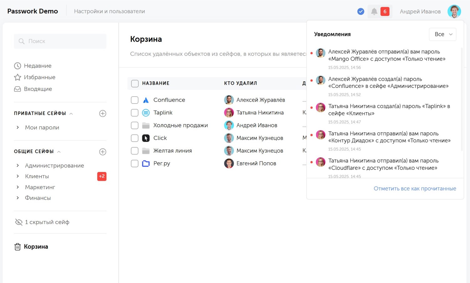Toggle the select-all checkbox in table header

click(x=135, y=83)
